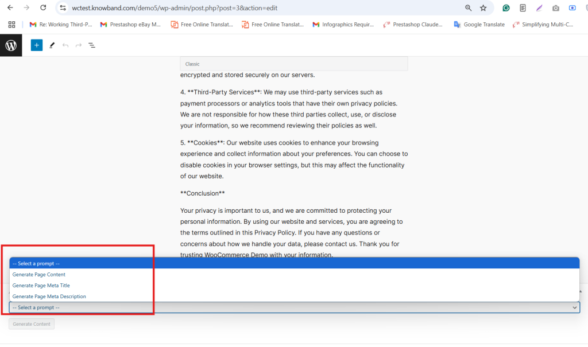588x347 pixels.
Task: Choose 'Generate Page Meta Description' option
Action: click(x=295, y=296)
